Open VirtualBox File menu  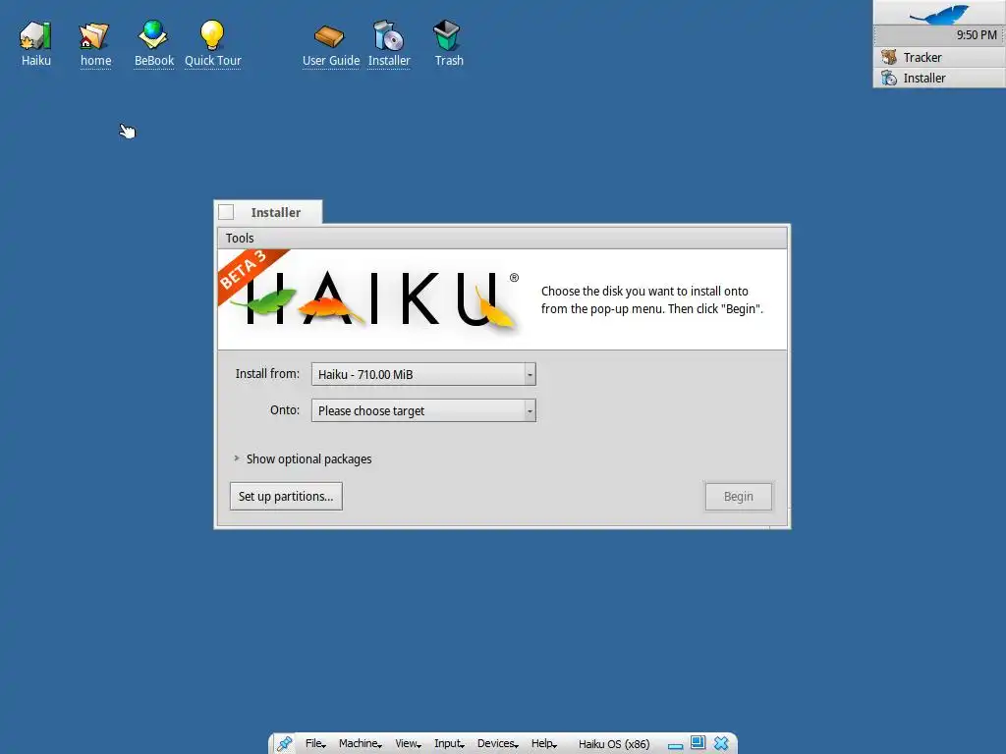[315, 744]
